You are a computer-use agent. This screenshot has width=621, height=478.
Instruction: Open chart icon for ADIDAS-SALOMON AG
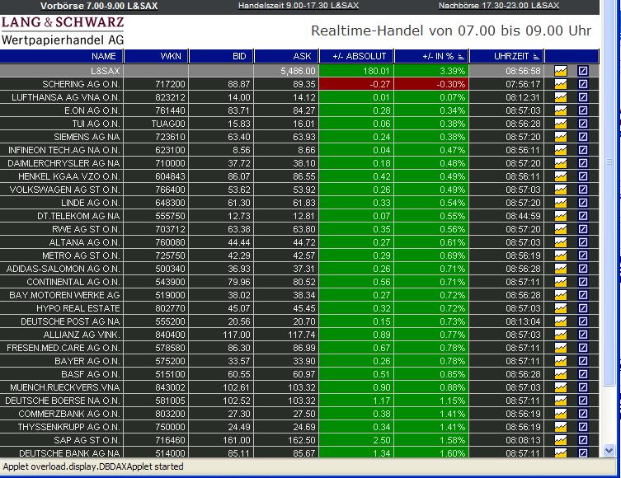(561, 269)
